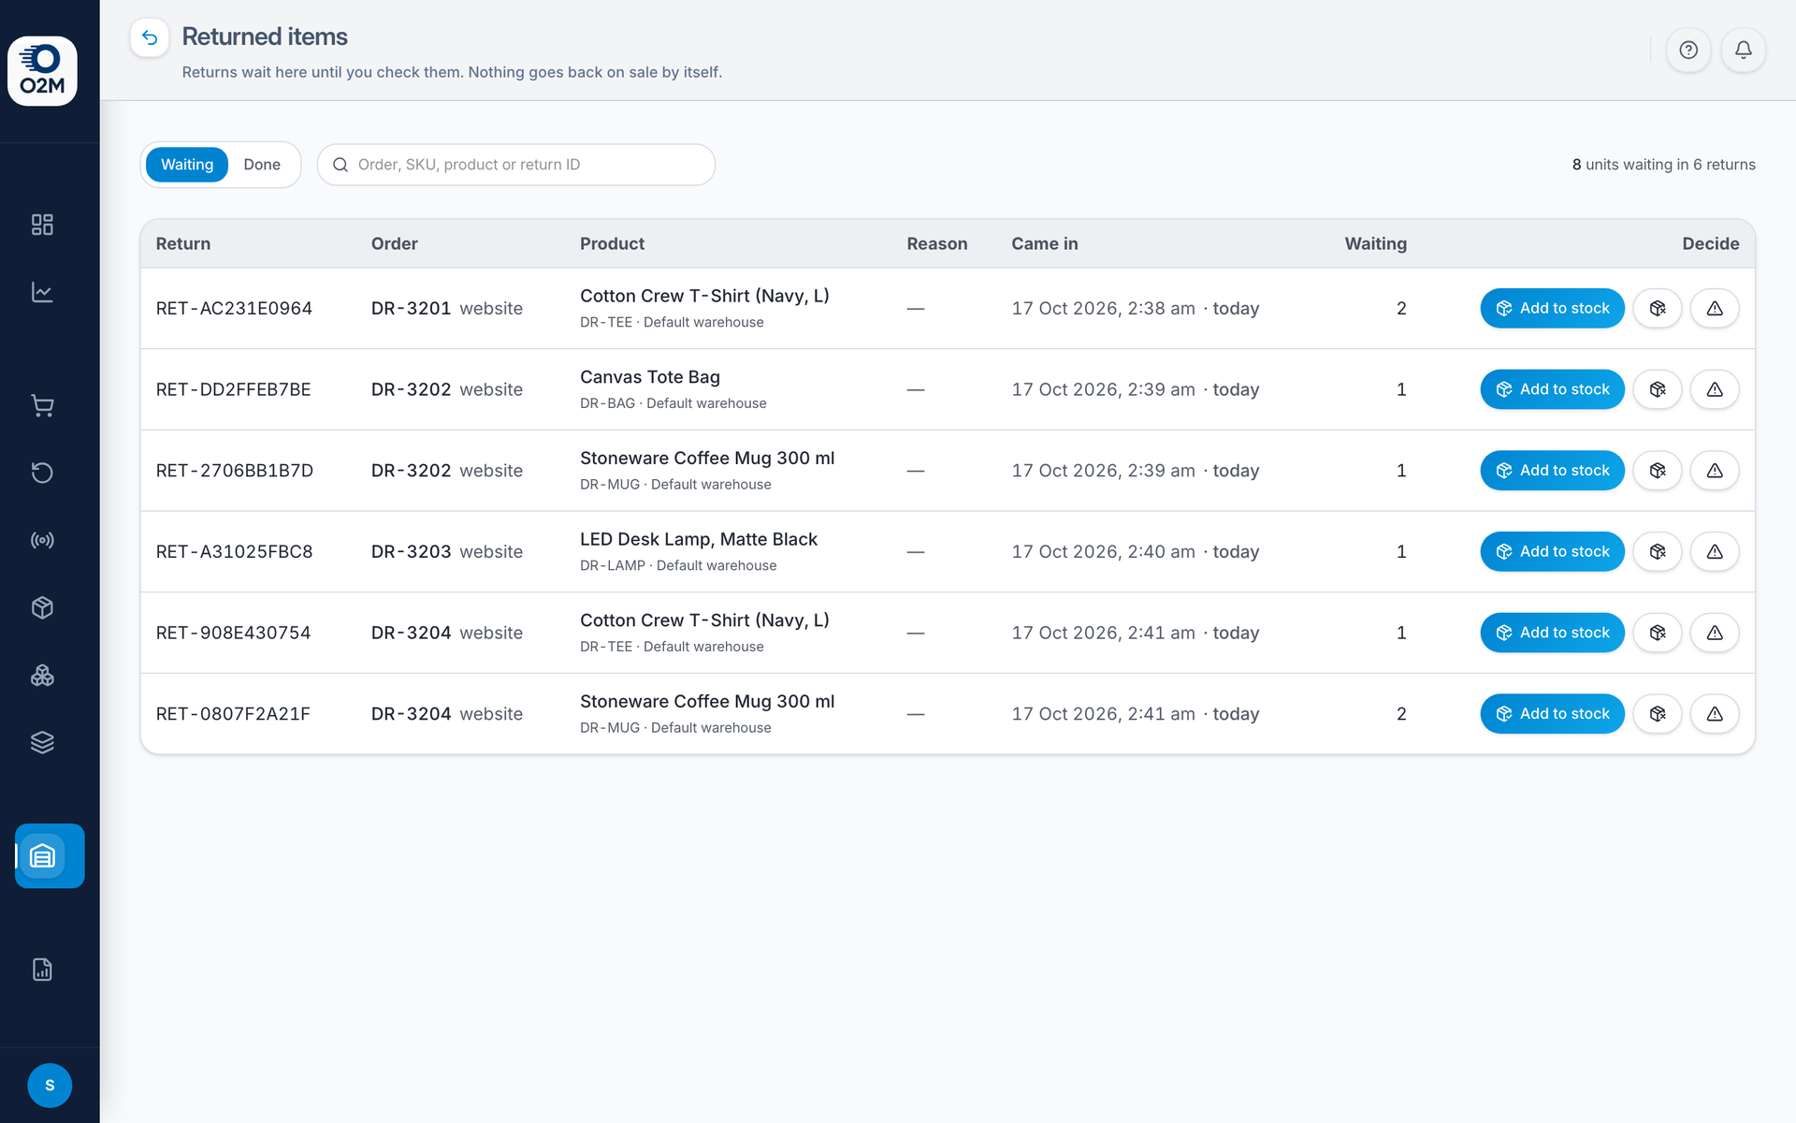The image size is (1796, 1123).
Task: Select the Came in column header
Action: [x=1044, y=244]
